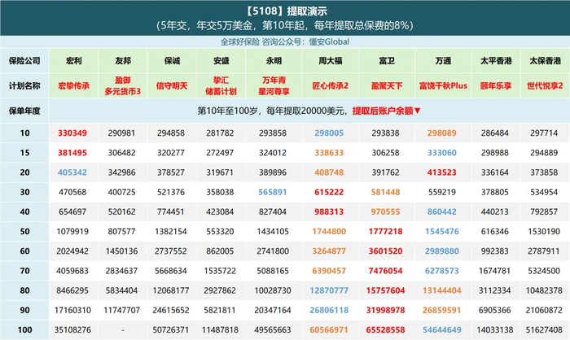Viewport: 570px width, 340px height.
Task: Click the orange value 298089
Action: (x=441, y=133)
